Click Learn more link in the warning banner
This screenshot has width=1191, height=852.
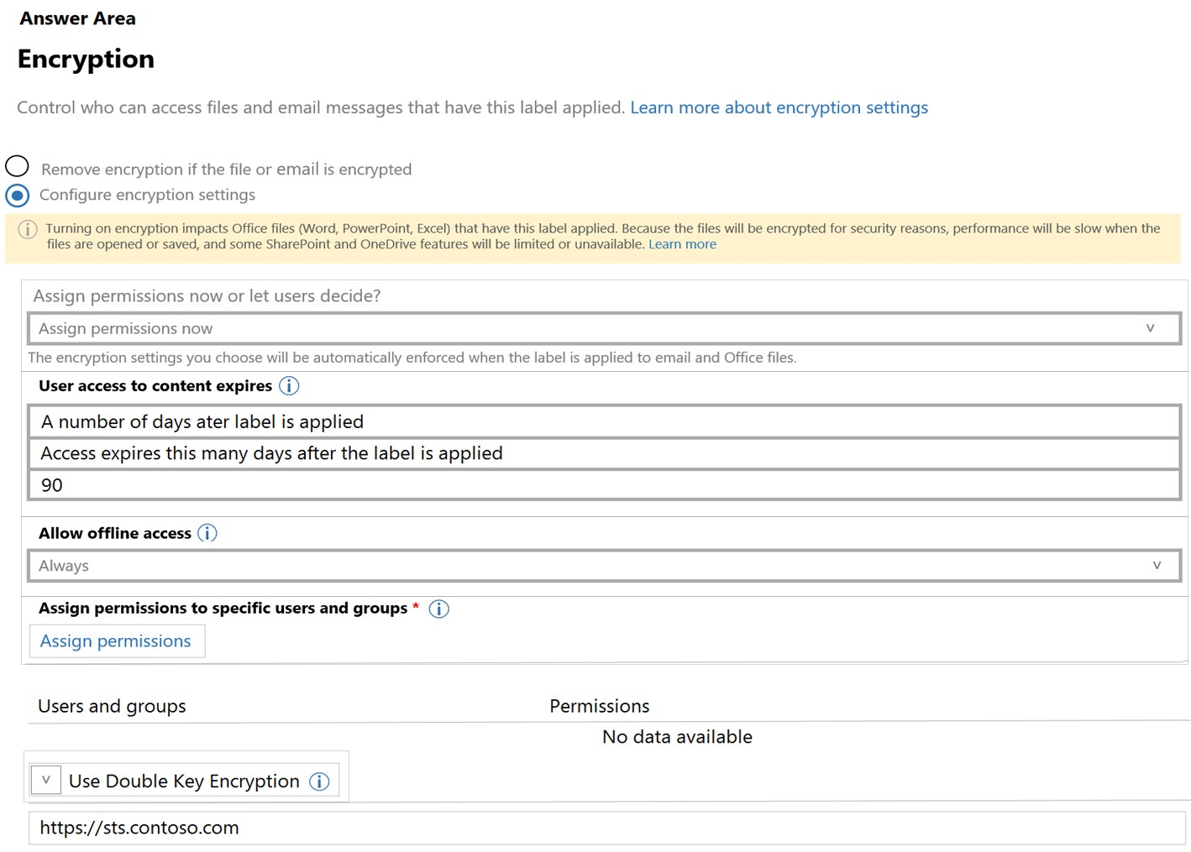pyautogui.click(x=682, y=244)
